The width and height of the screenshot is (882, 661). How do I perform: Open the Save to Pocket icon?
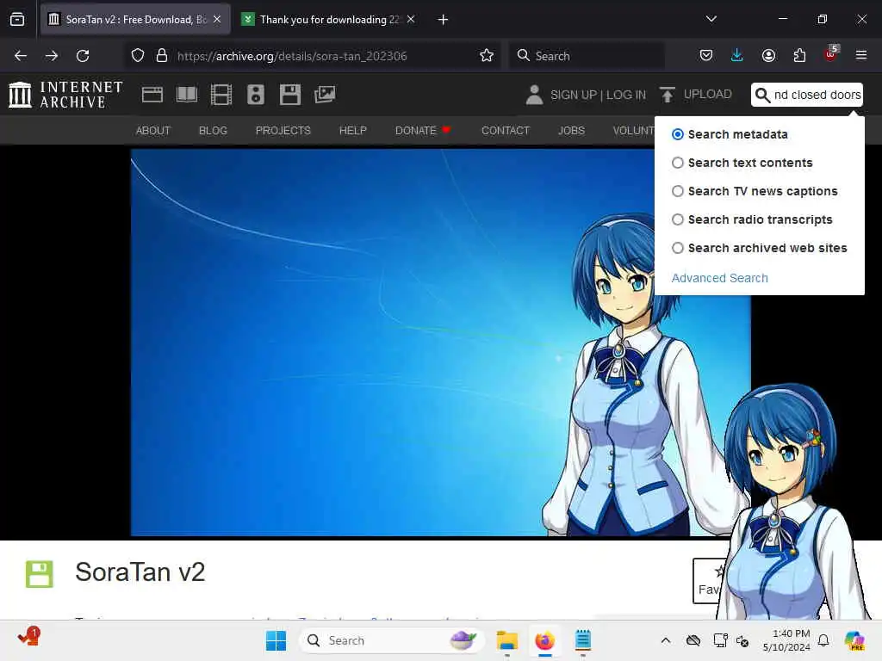click(x=706, y=55)
